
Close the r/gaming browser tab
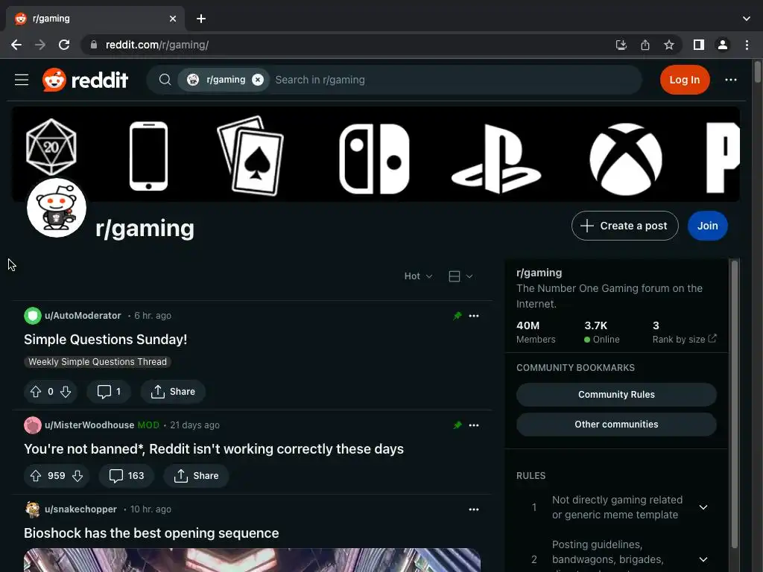[x=173, y=19]
